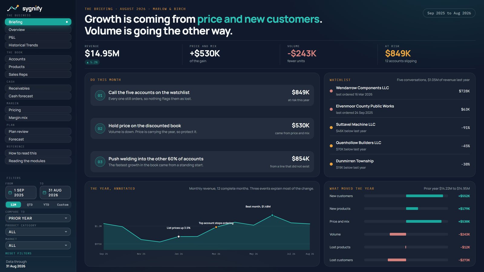
Task: Click the New products green bar
Action: tap(412, 209)
